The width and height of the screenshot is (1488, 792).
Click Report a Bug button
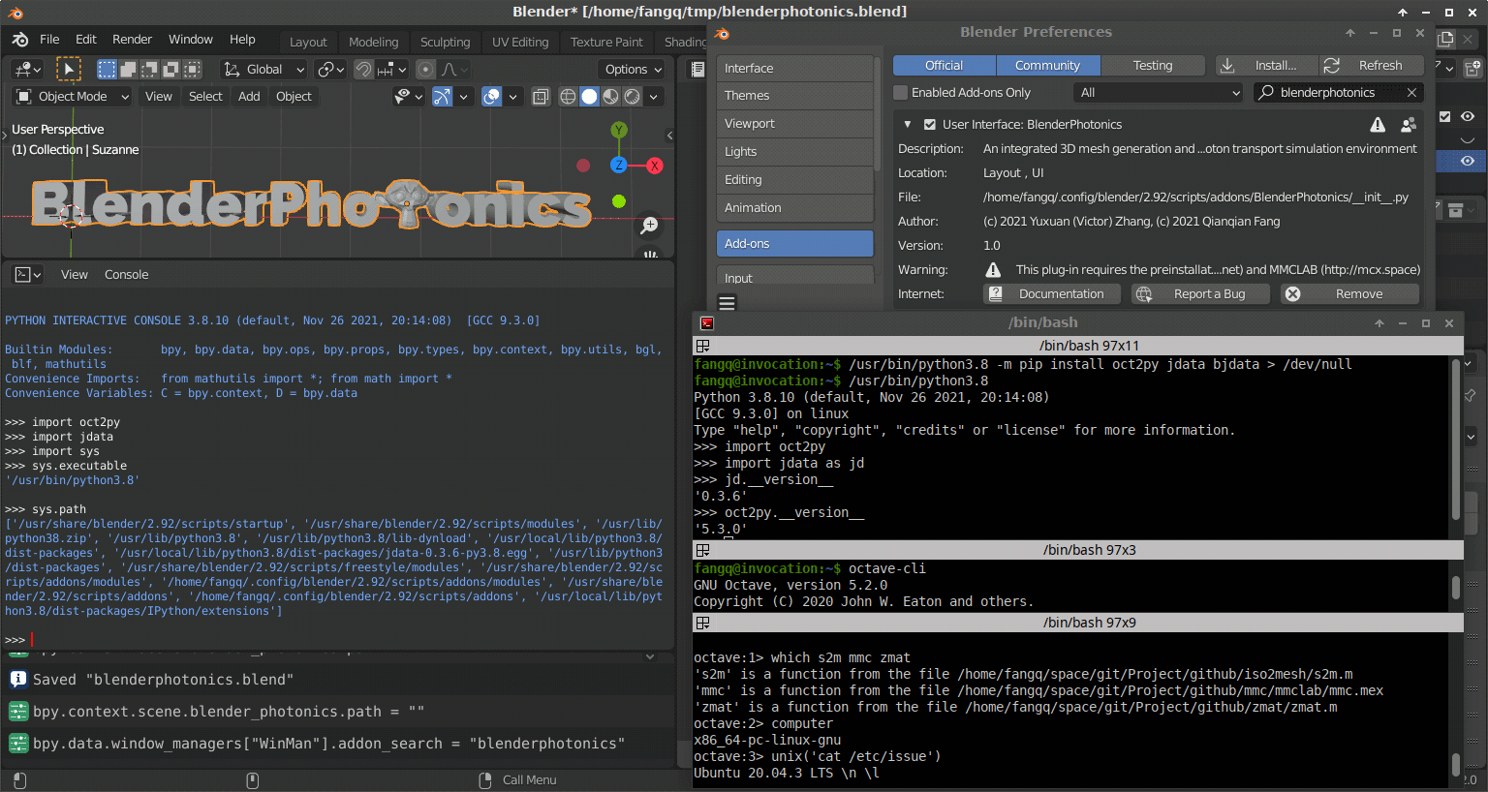pos(1201,294)
